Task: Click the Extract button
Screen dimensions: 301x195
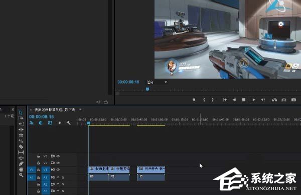Action: click(284, 99)
